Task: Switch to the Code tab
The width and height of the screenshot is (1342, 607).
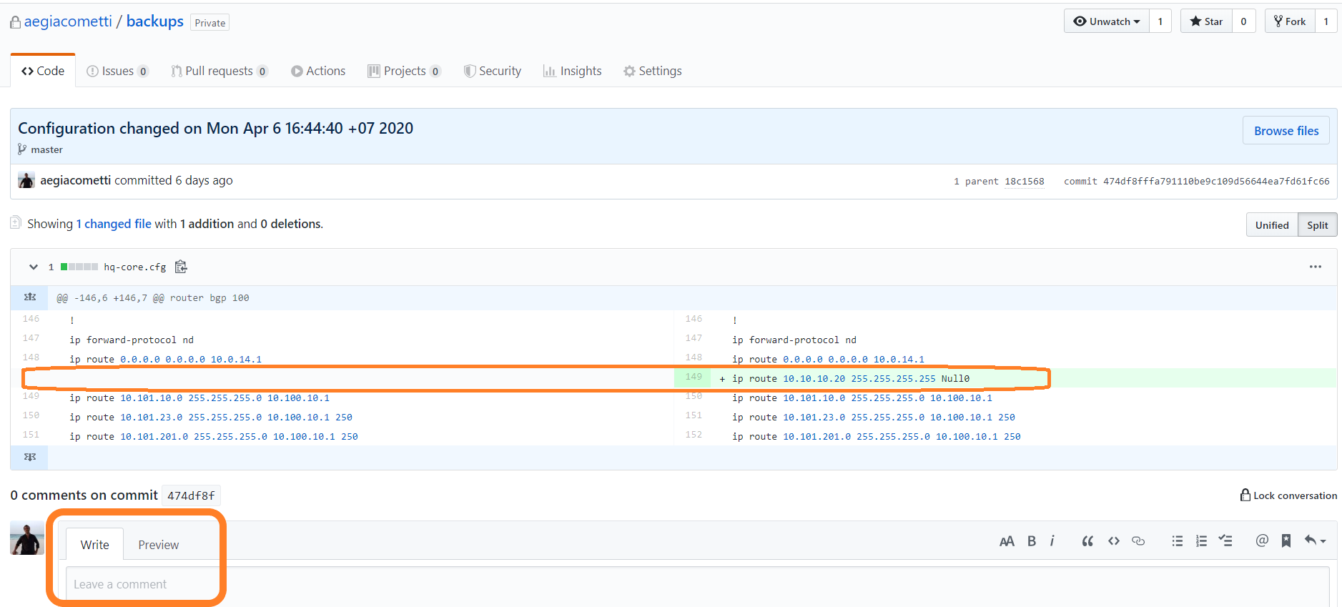Action: 43,71
